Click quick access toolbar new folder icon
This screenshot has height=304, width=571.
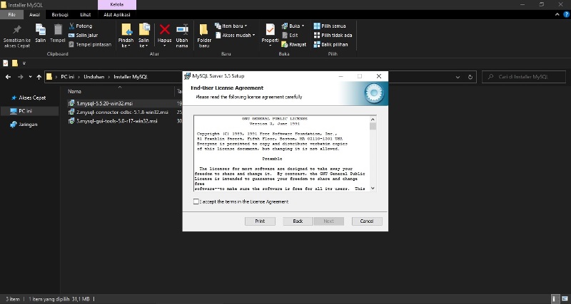[14, 63]
